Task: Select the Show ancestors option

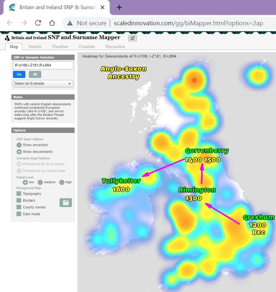Action: coord(19,145)
